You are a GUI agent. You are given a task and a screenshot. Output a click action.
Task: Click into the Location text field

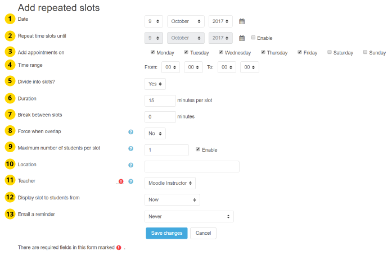(192, 166)
